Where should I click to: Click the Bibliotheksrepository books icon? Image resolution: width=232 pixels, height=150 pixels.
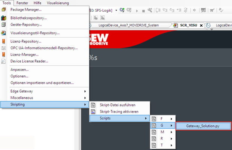tap(3, 18)
